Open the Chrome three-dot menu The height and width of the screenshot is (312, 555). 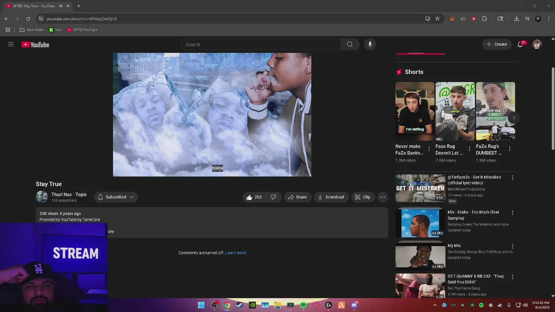[549, 19]
